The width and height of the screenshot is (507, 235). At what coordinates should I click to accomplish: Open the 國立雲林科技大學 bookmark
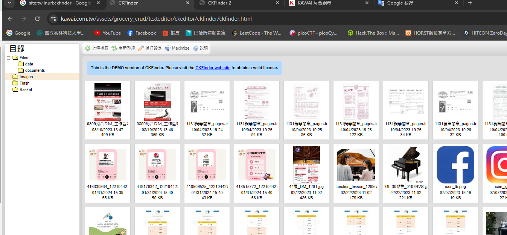point(61,33)
